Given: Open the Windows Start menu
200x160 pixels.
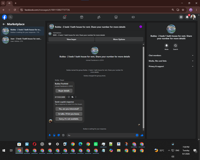Looking at the screenshot, I should (x=4, y=150).
